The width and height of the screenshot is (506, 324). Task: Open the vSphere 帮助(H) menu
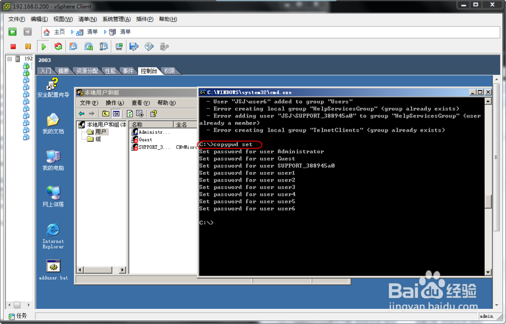pyautogui.click(x=168, y=19)
